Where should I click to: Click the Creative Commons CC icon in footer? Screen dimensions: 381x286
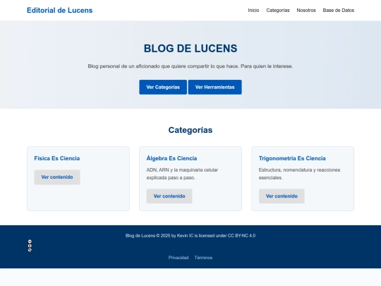point(30,242)
